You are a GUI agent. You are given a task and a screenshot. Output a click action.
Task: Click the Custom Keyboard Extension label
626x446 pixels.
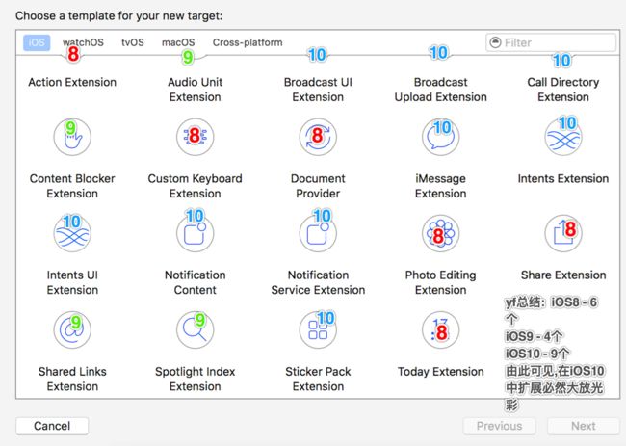(196, 186)
